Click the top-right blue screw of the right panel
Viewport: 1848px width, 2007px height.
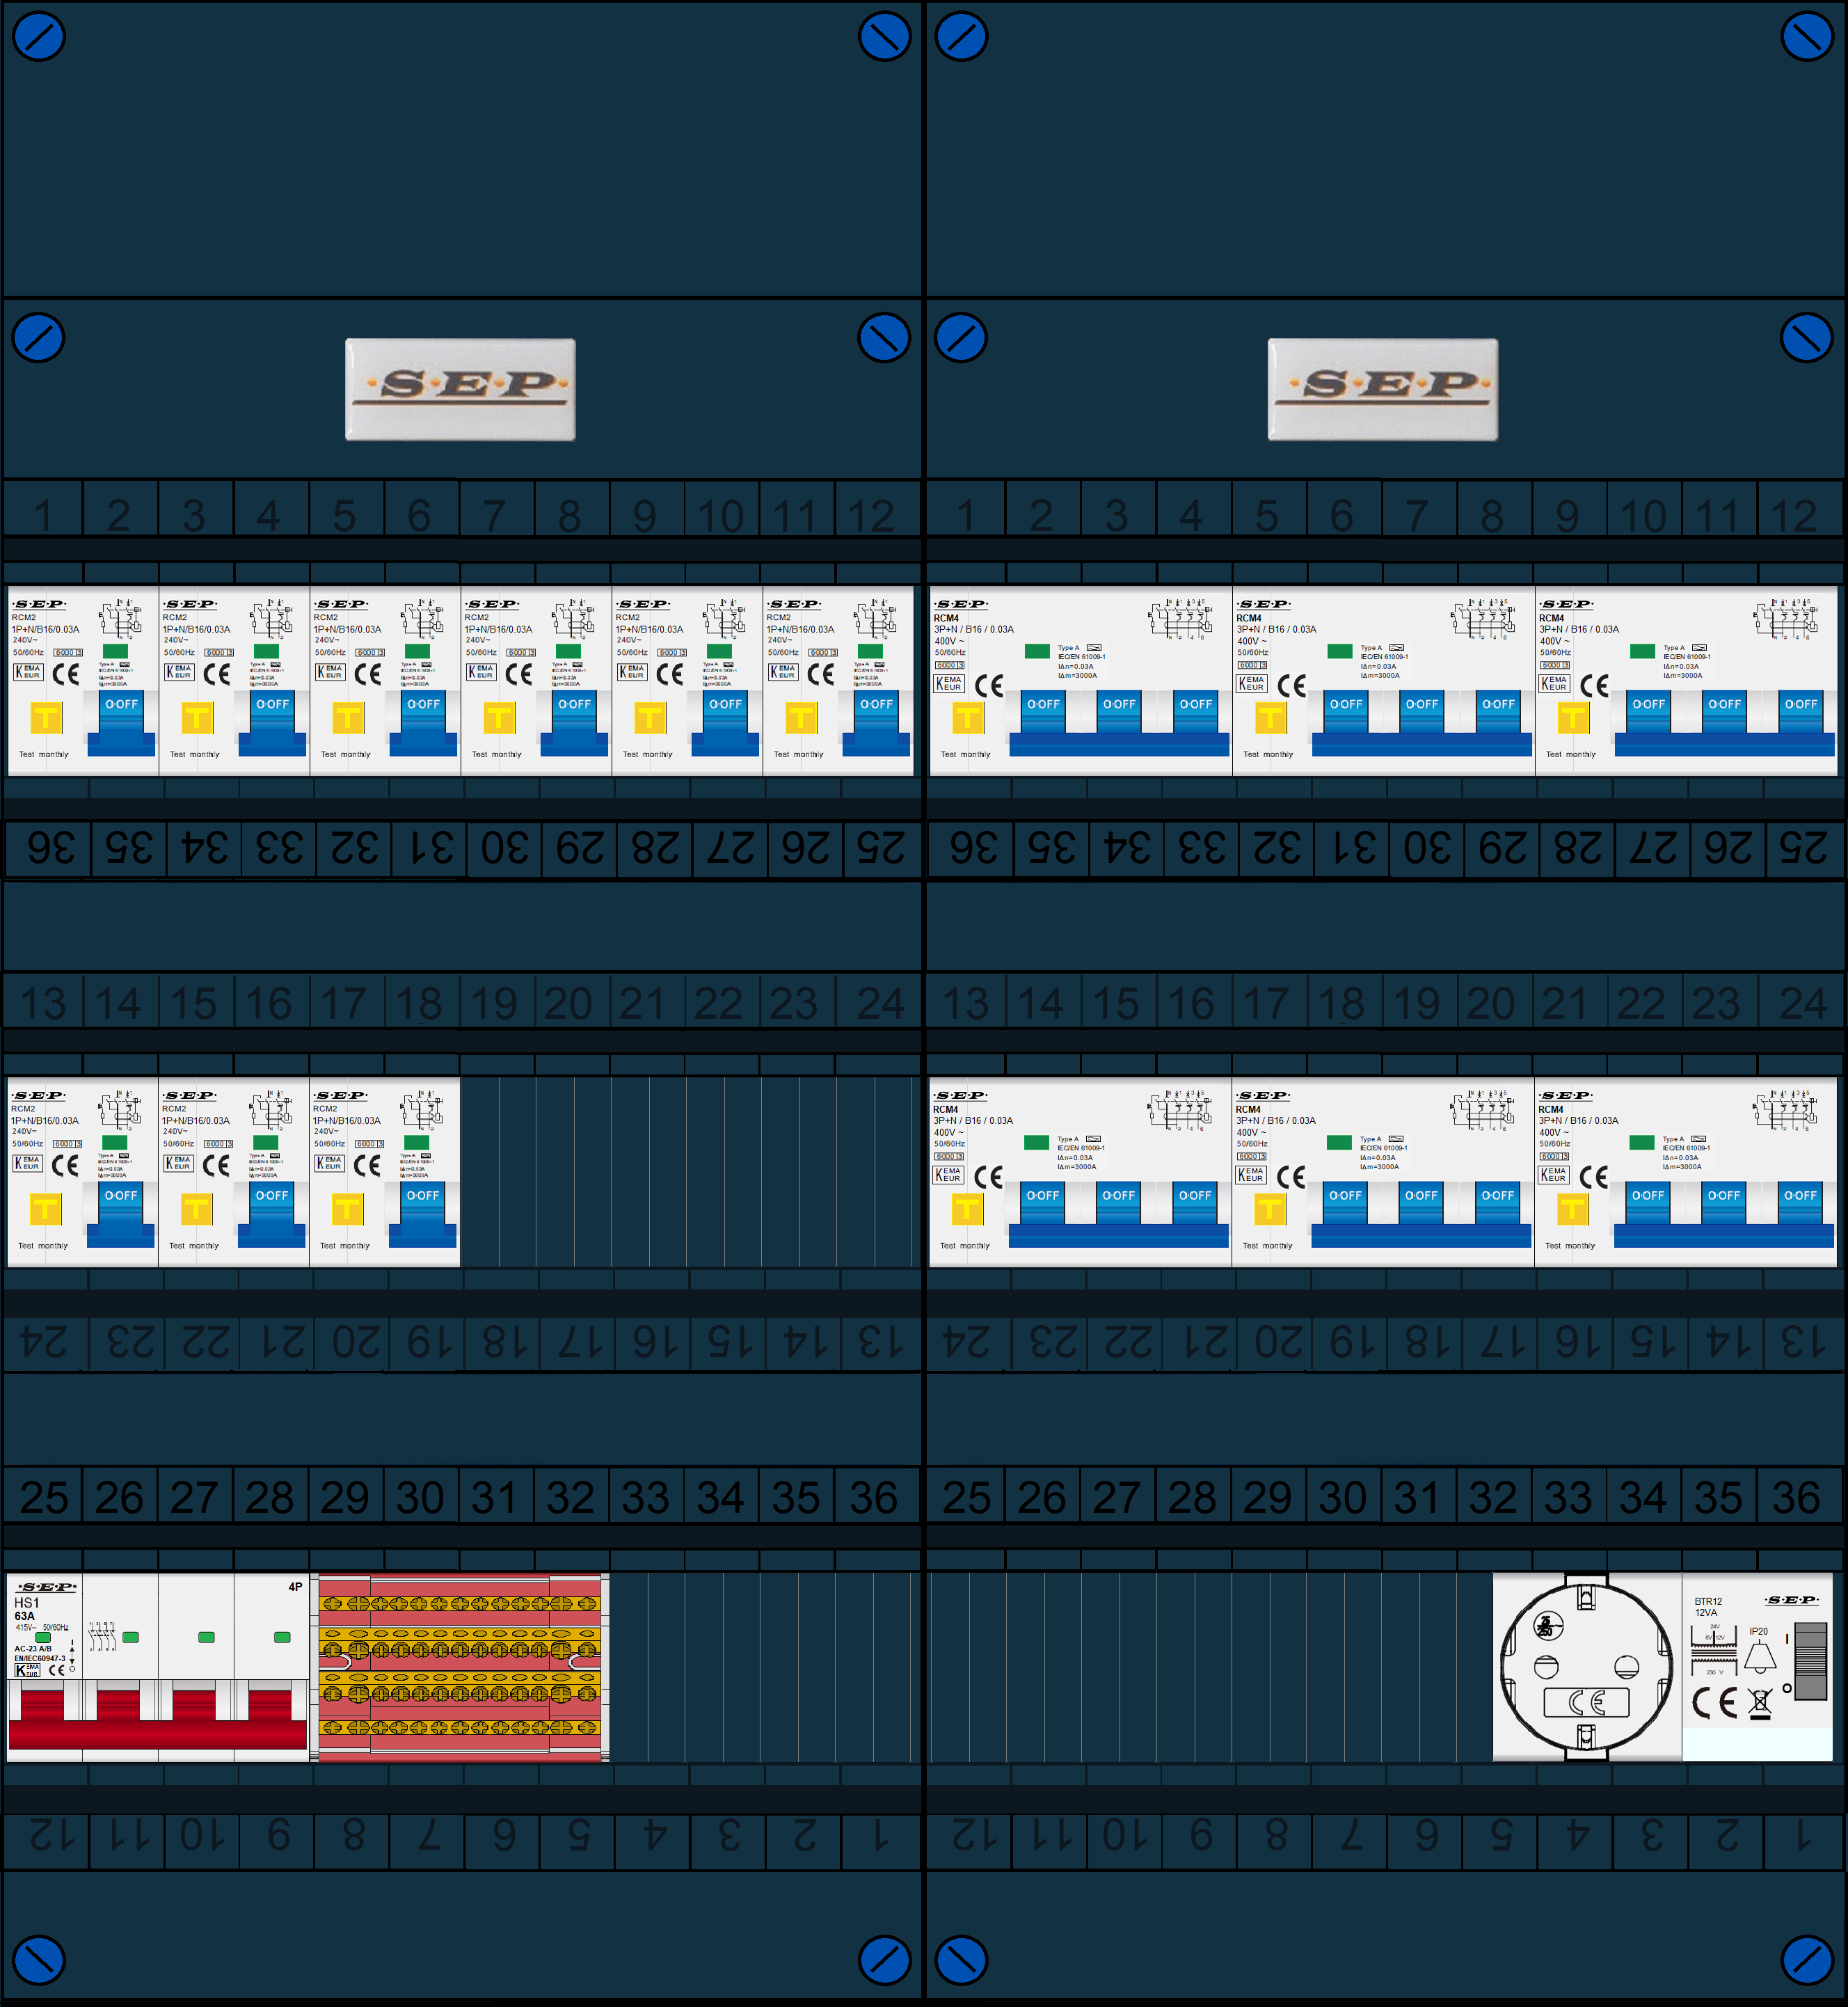point(1807,37)
